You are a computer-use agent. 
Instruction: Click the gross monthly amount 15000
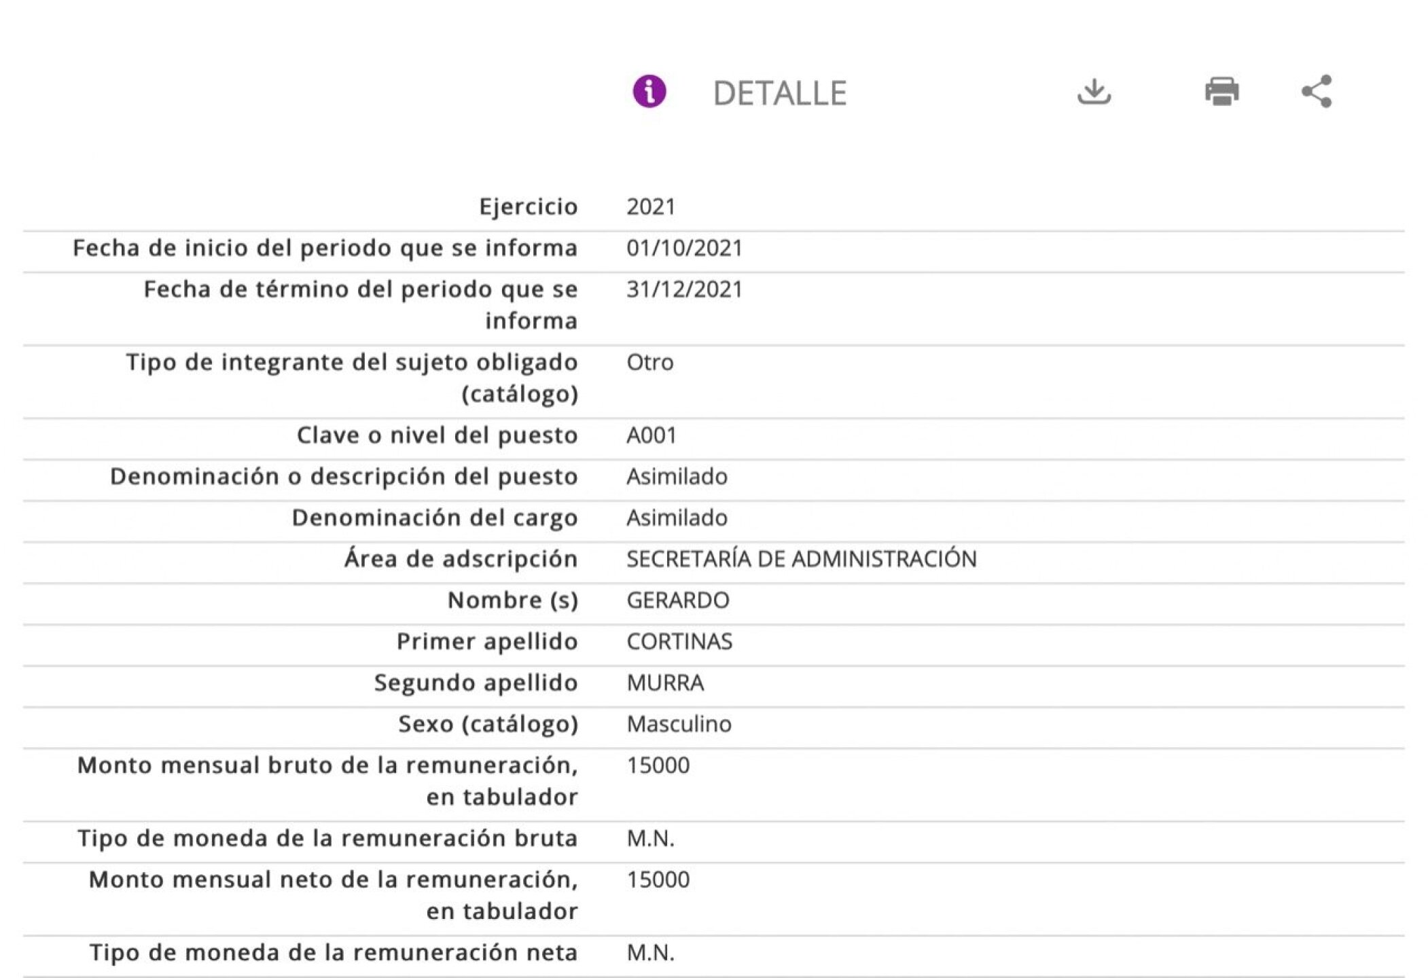click(x=658, y=765)
